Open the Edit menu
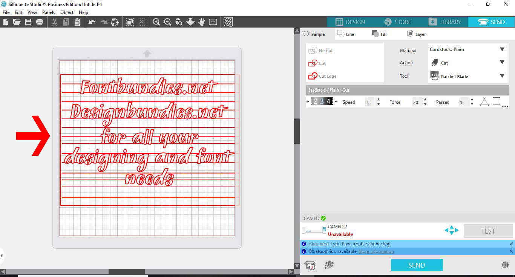515x277 pixels. tap(18, 12)
